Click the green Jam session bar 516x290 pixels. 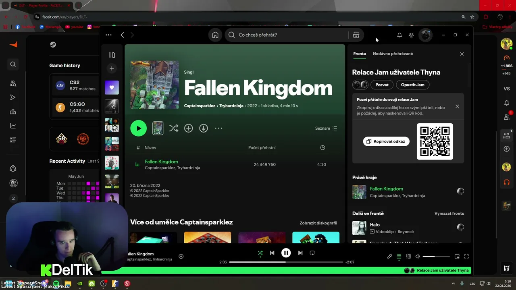286,271
